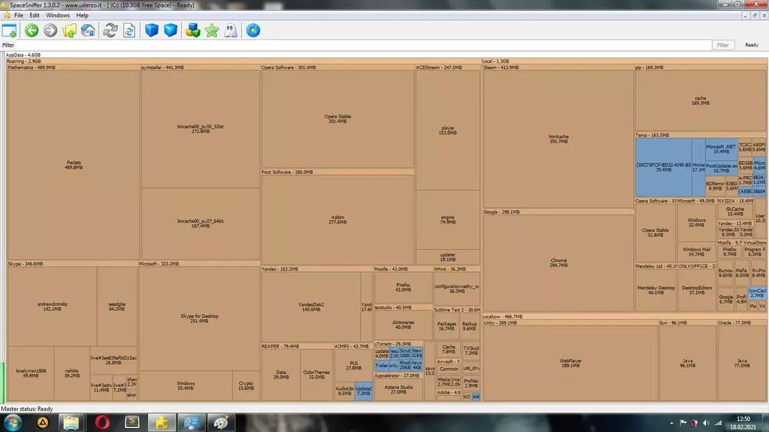Open Paint from the taskbar

(221, 422)
